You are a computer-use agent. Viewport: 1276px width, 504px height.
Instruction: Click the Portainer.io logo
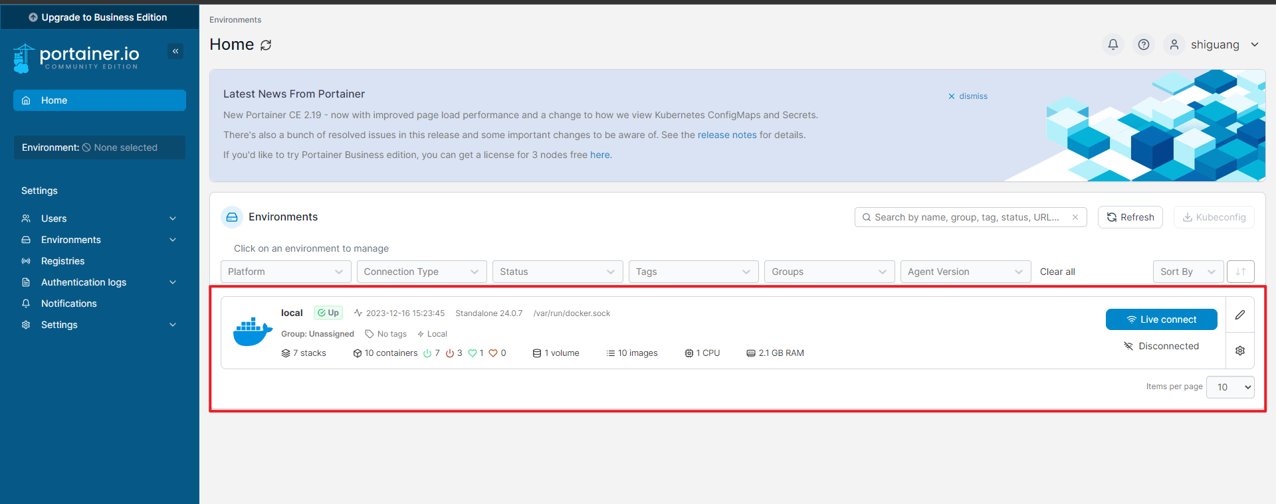coord(76,58)
